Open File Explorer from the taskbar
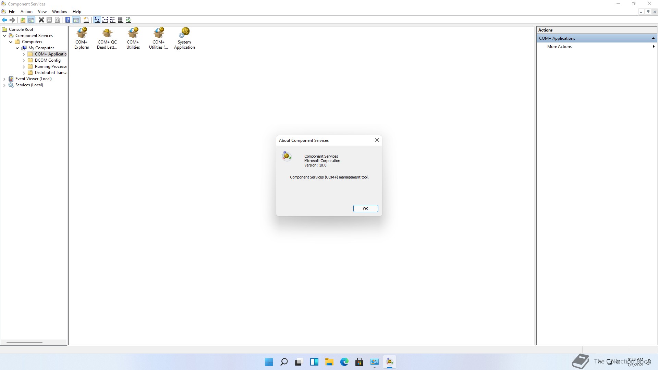658x370 pixels. tap(329, 362)
